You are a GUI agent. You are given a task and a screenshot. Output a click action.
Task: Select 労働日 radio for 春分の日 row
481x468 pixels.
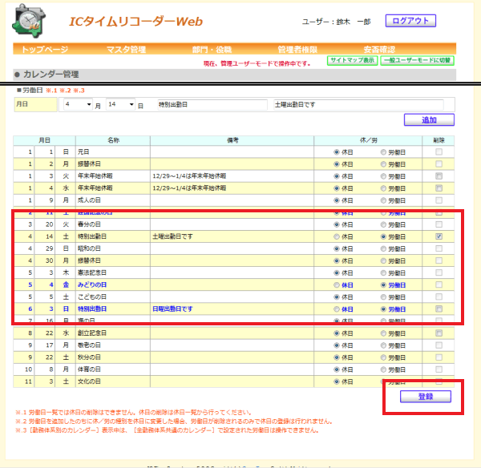coord(383,224)
